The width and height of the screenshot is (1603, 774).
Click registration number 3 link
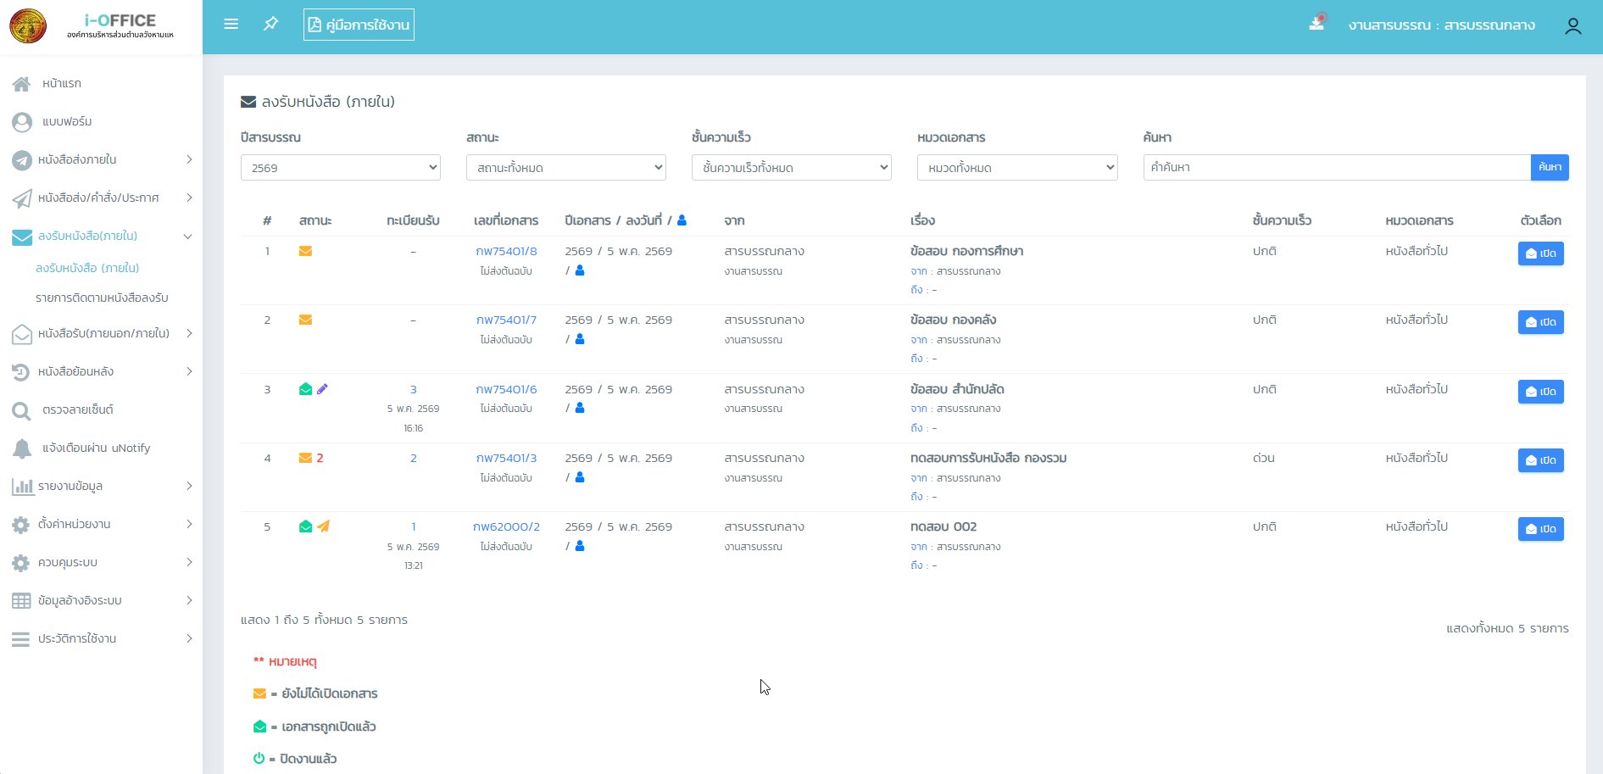[x=413, y=389]
